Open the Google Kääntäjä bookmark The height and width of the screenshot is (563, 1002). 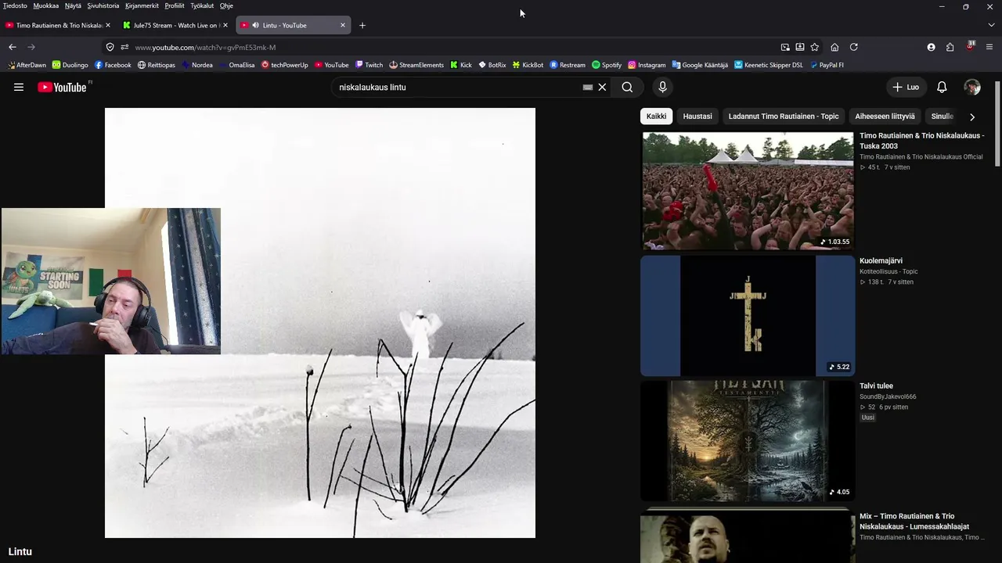coord(700,65)
